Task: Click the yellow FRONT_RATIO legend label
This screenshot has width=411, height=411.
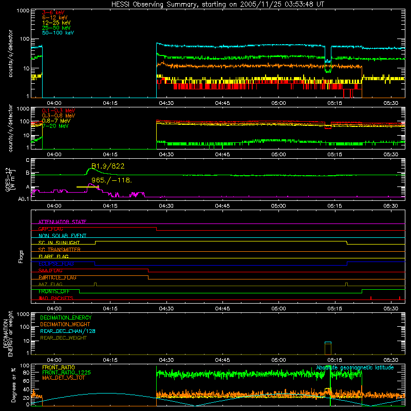Action: [x=59, y=367]
